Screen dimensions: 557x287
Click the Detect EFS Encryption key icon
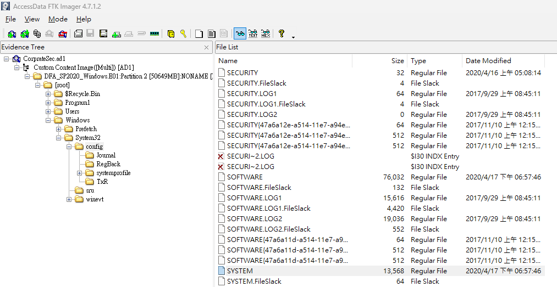183,33
